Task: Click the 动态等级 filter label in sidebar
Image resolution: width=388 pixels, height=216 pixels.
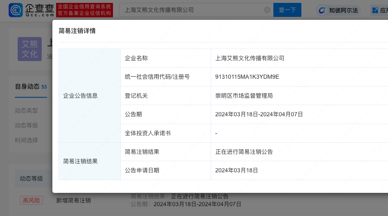Action: coord(26,125)
